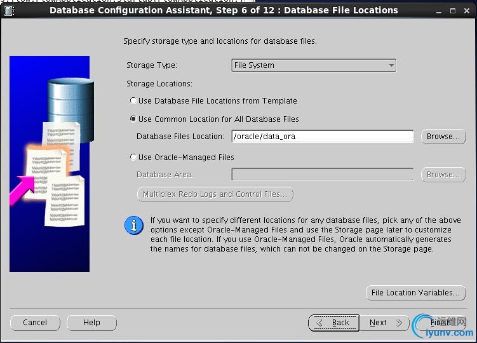Proceed with the Next button

pos(385,323)
